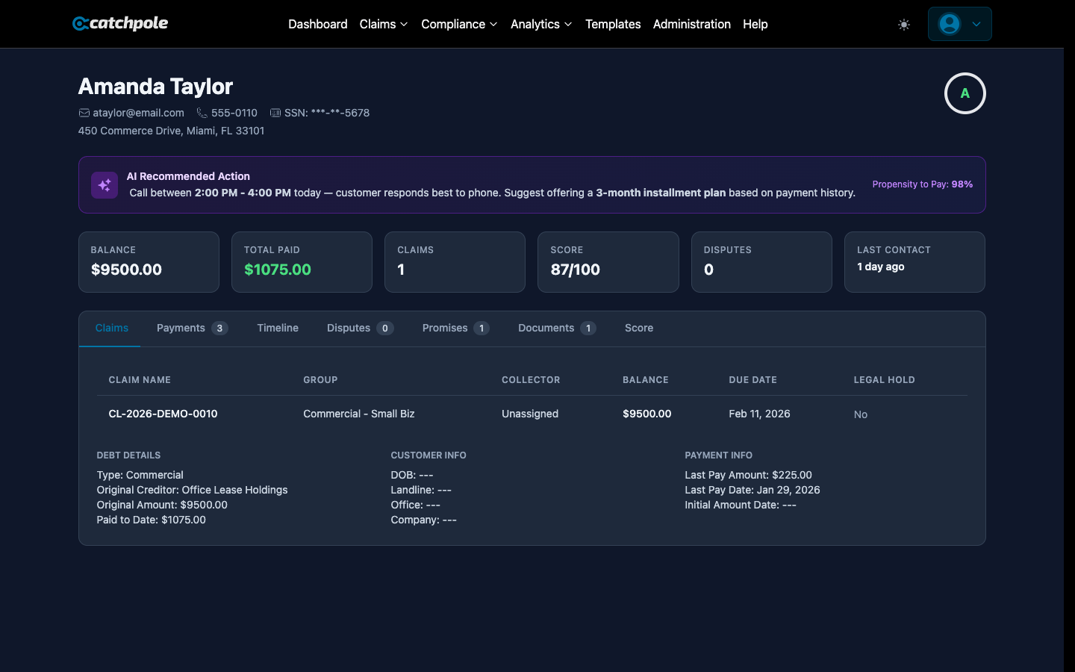Open the Administration page
1075x672 pixels.
tap(691, 24)
